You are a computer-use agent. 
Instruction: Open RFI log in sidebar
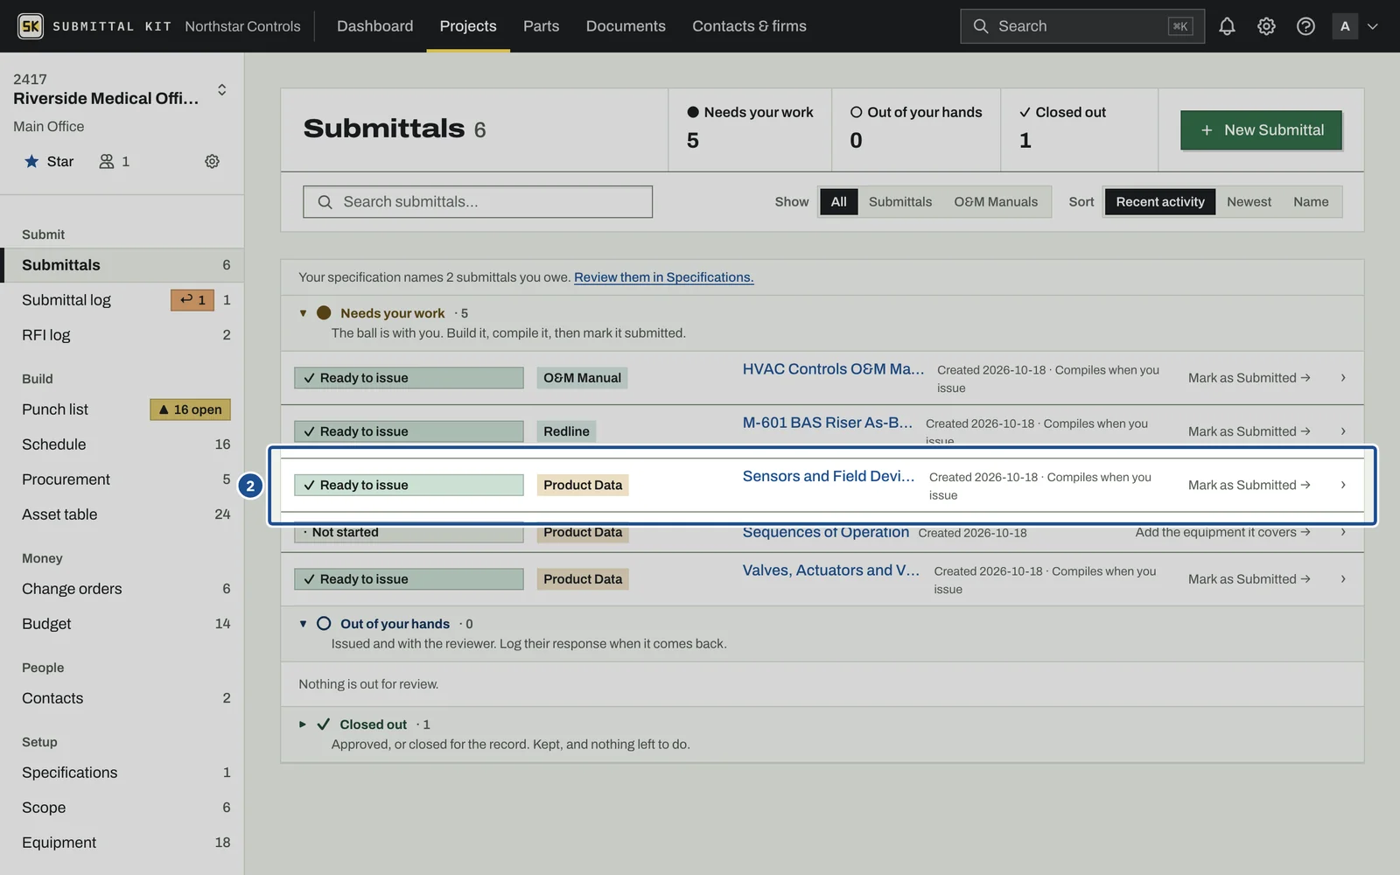tap(122, 335)
